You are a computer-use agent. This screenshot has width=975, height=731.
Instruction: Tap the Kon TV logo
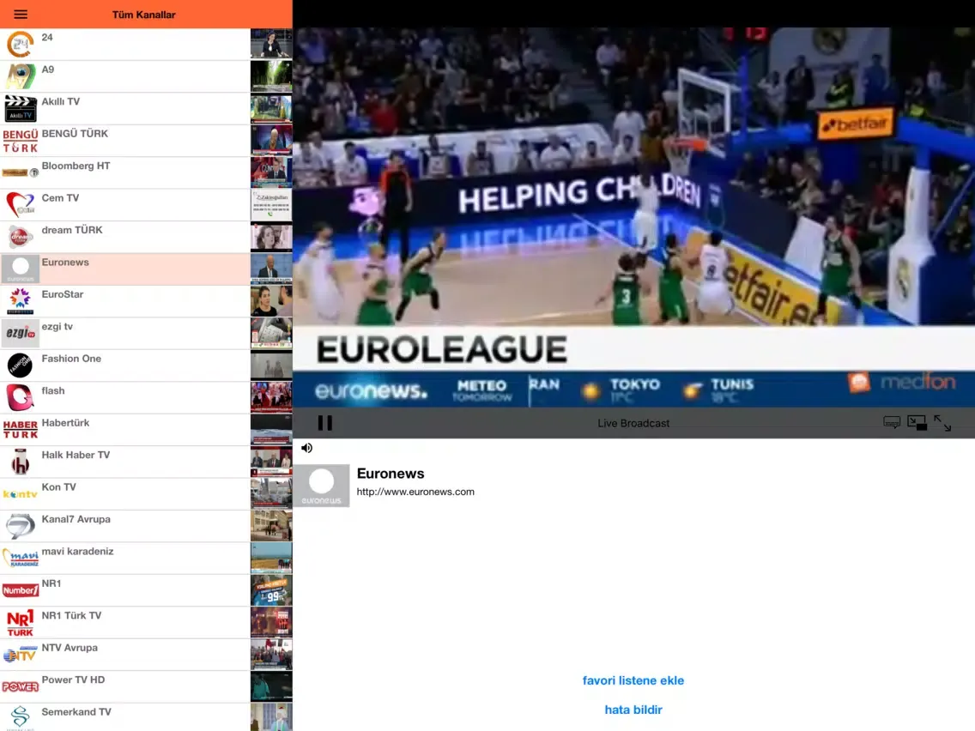click(x=21, y=494)
